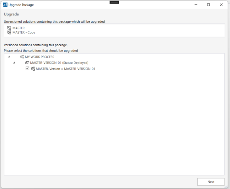The image size is (230, 189).
Task: Click the gears icon for MY WORK PROCESS
Action: click(22, 57)
